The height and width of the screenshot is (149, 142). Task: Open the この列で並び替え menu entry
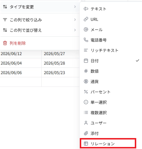pos(40,30)
